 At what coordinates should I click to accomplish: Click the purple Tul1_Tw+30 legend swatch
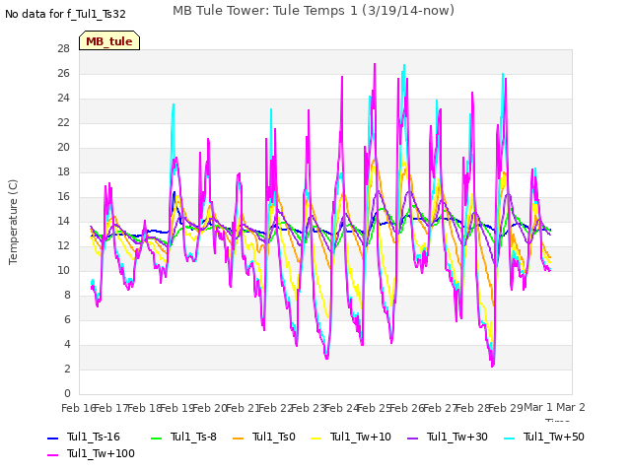412,438
